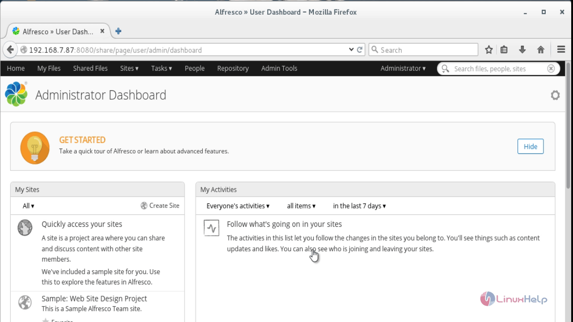573x322 pixels.
Task: Open the Firefox hamburger menu
Action: pyautogui.click(x=561, y=50)
